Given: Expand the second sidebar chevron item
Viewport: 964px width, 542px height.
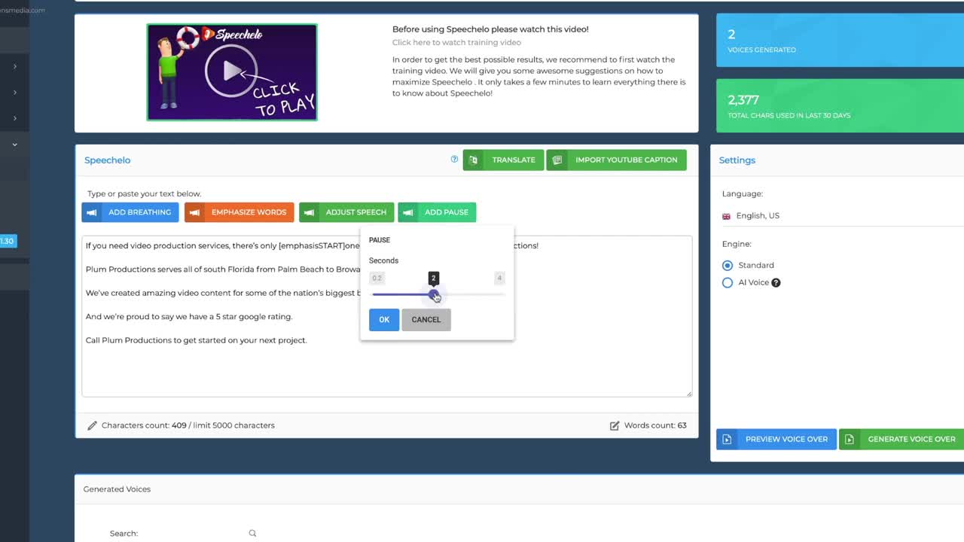Looking at the screenshot, I should pos(14,93).
